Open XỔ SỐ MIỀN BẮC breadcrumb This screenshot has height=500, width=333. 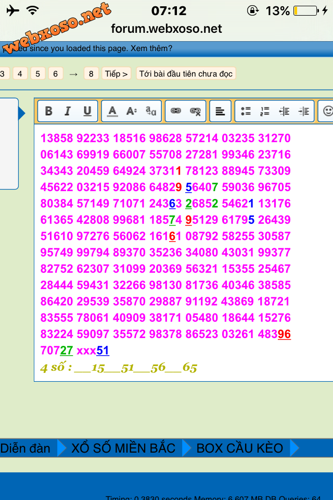[123, 448]
